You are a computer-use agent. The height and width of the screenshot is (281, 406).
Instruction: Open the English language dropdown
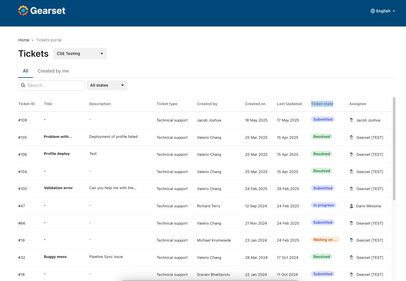coord(383,11)
